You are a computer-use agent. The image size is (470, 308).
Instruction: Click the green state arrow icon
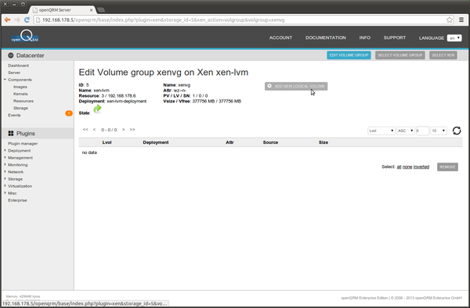(97, 109)
